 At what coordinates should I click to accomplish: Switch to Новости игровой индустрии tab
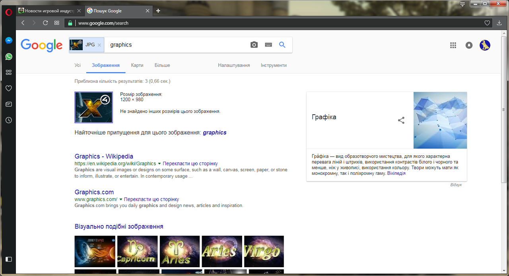pos(49,11)
